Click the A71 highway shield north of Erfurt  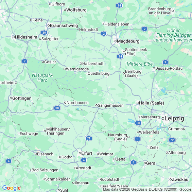(x=89, y=138)
